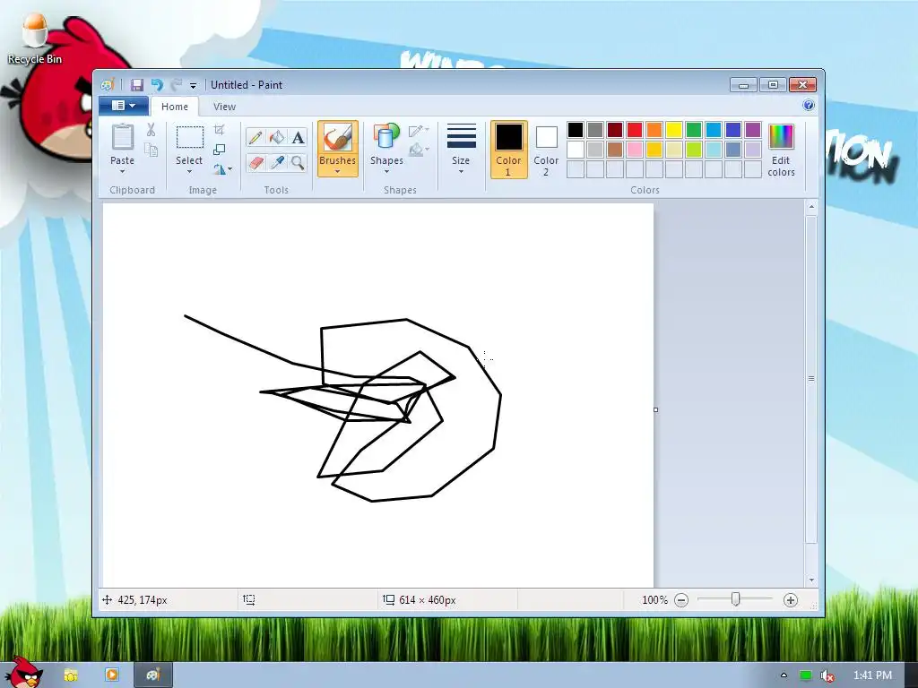Open the Edit colors dialog
918x688 pixels.
point(781,150)
